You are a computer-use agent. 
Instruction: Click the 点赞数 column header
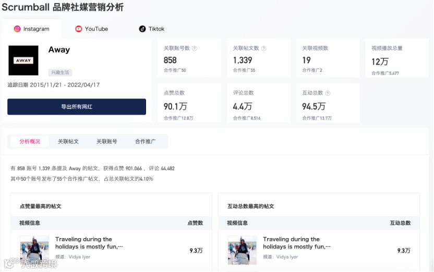click(x=195, y=223)
